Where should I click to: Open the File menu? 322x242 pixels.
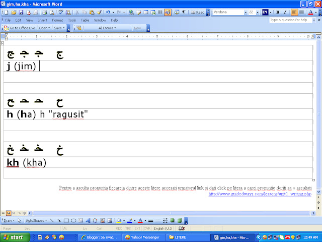pos(8,20)
